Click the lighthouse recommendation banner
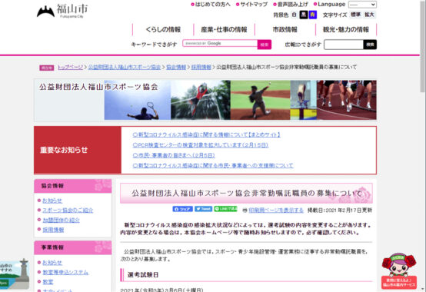The width and height of the screenshot is (426, 292). 15,274
